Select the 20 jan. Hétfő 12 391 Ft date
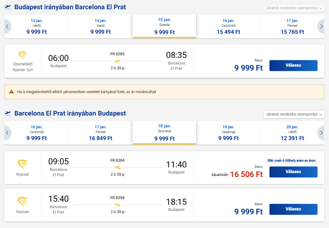The width and height of the screenshot is (329, 228). pyautogui.click(x=292, y=133)
